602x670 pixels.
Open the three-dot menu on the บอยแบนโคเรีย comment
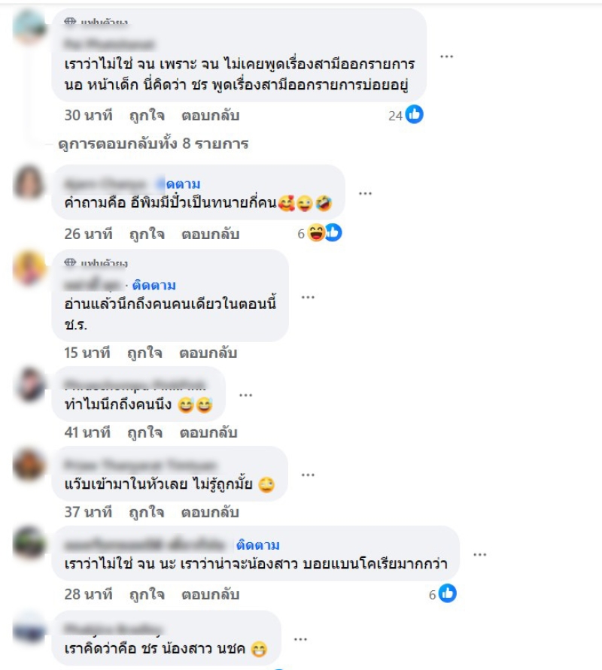(480, 555)
